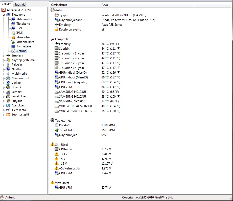
Task: Select the GPU:n diodi (MemIO) row
Action: tap(73, 77)
